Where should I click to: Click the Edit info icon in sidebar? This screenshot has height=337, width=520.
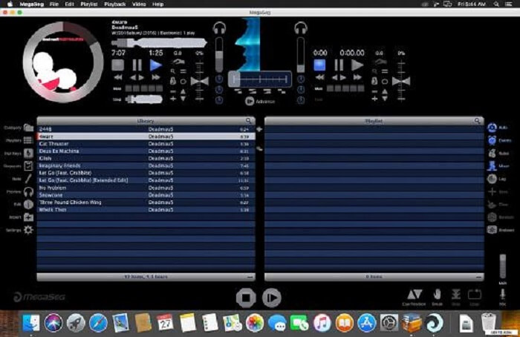pos(28,204)
